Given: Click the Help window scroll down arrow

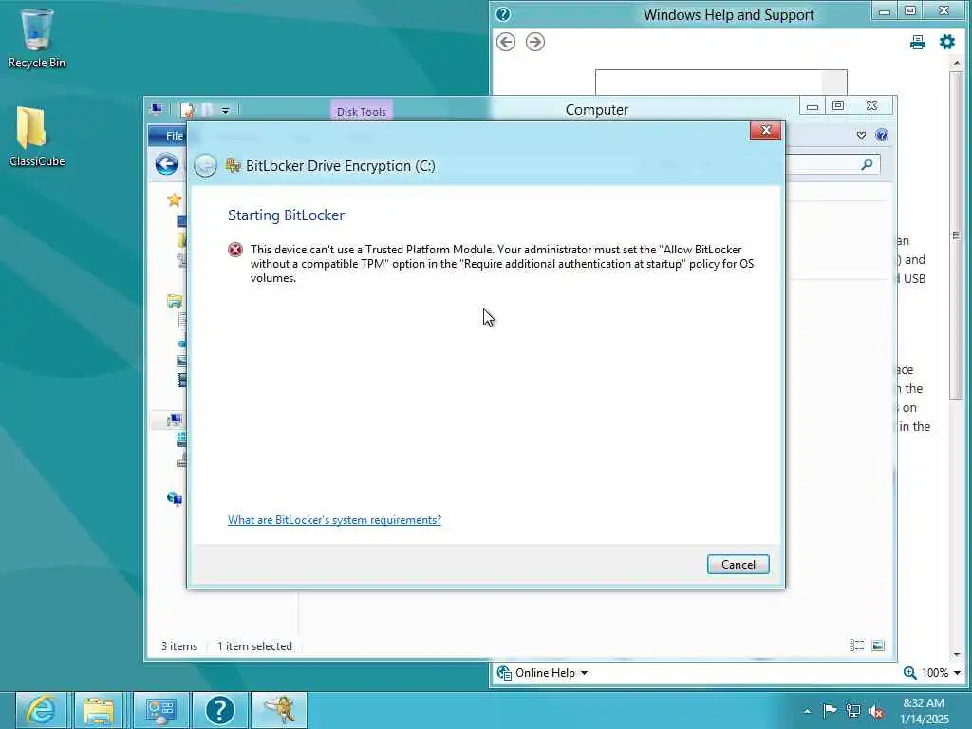Looking at the screenshot, I should 957,654.
